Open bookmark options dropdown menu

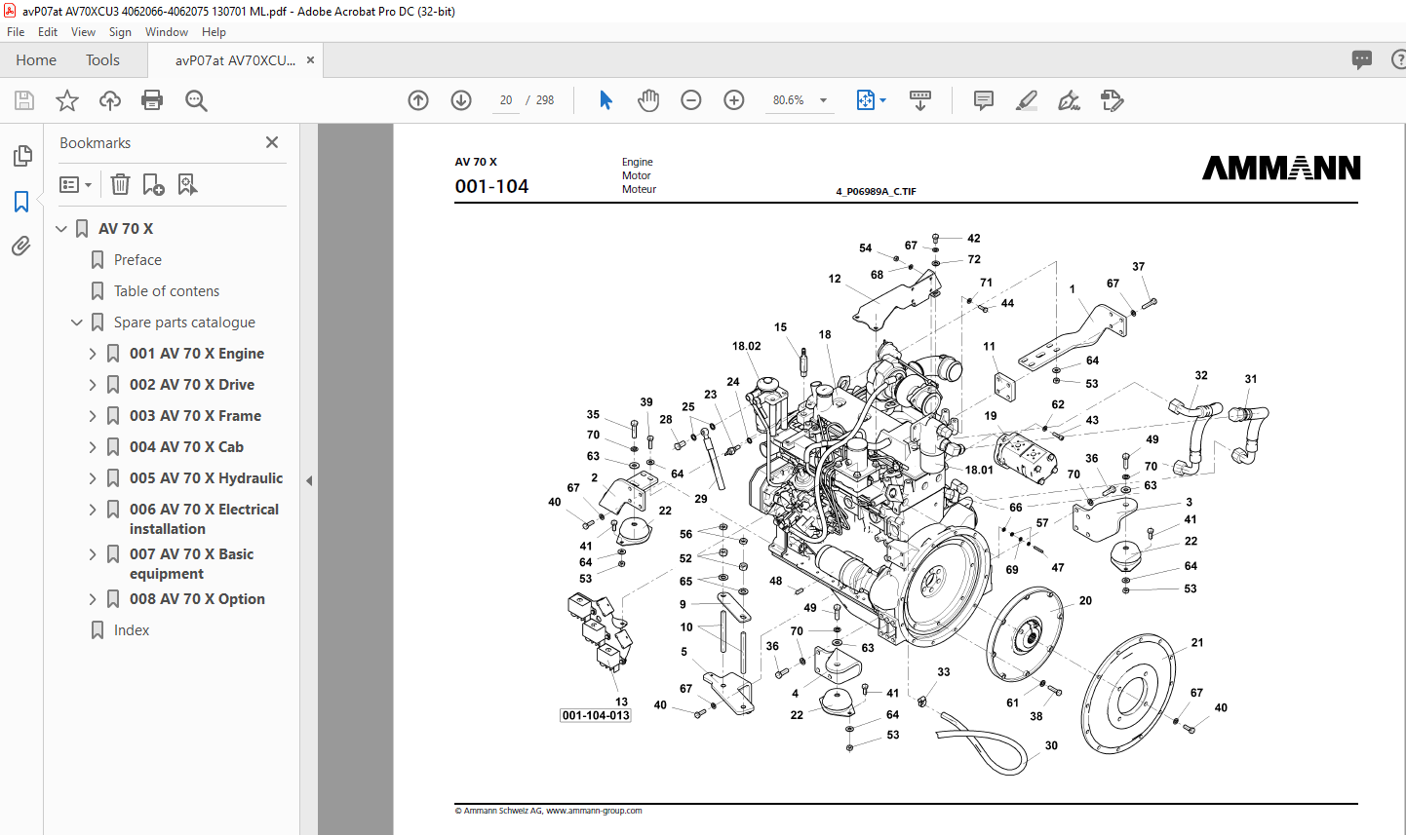(x=75, y=184)
